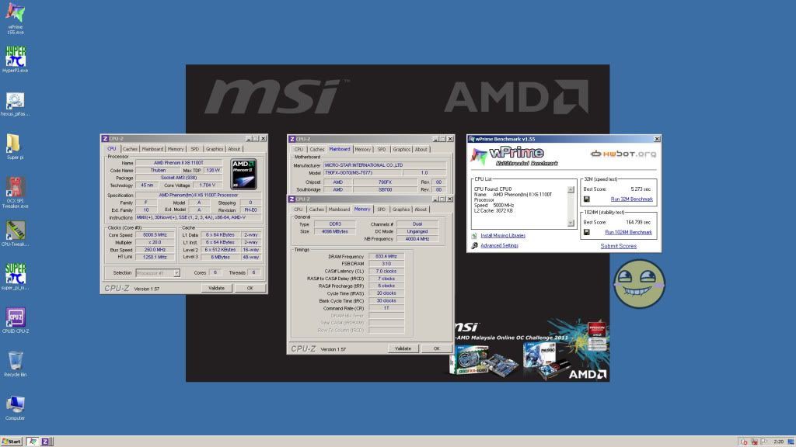The height and width of the screenshot is (447, 796).
Task: Click the CPU-Z icon in the taskbar
Action: coord(46,441)
